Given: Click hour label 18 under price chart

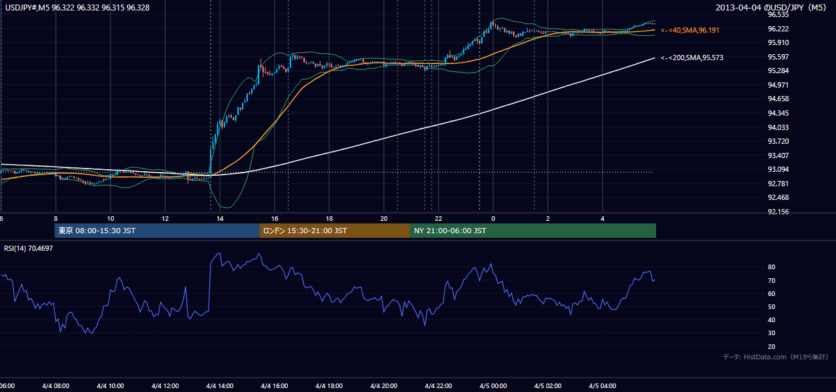Looking at the screenshot, I should [329, 218].
